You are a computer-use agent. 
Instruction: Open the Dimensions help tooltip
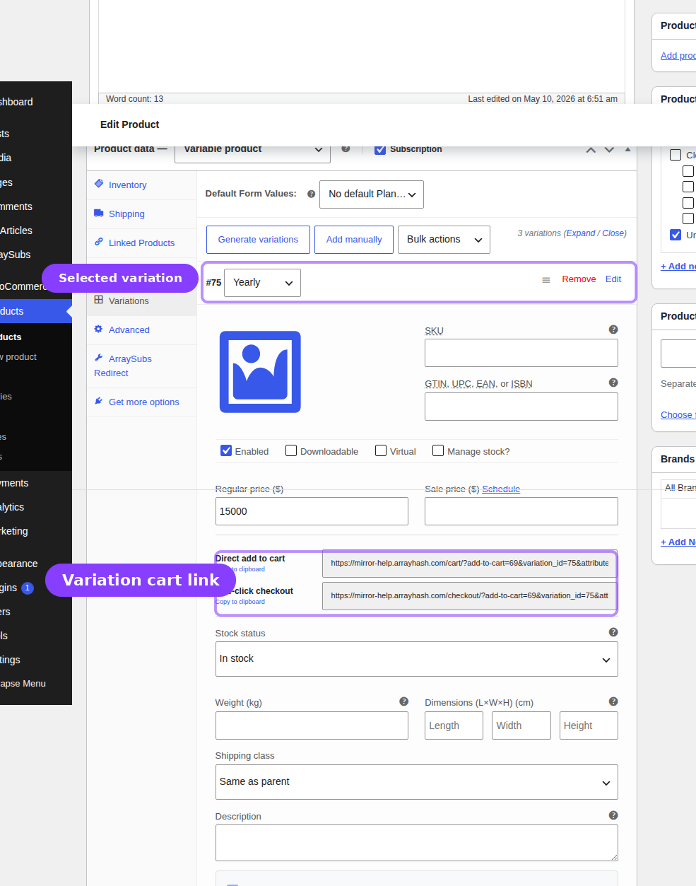coord(613,701)
